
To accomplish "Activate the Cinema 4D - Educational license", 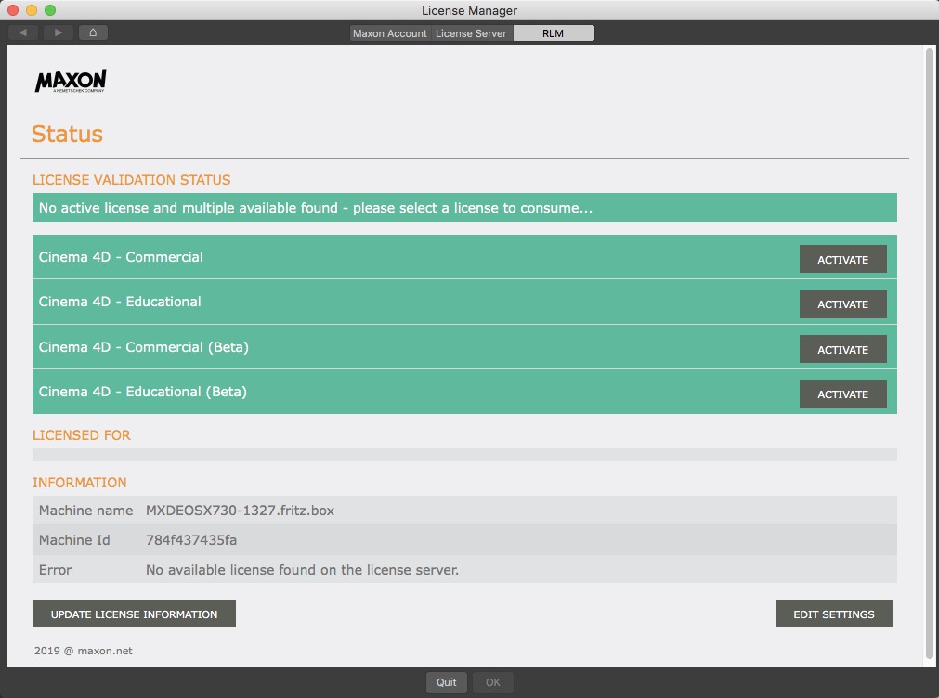I will [842, 304].
